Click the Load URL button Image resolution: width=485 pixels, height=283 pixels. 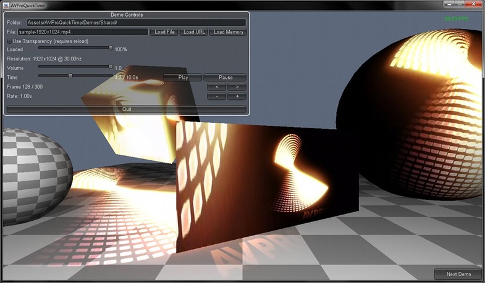pyautogui.click(x=193, y=32)
